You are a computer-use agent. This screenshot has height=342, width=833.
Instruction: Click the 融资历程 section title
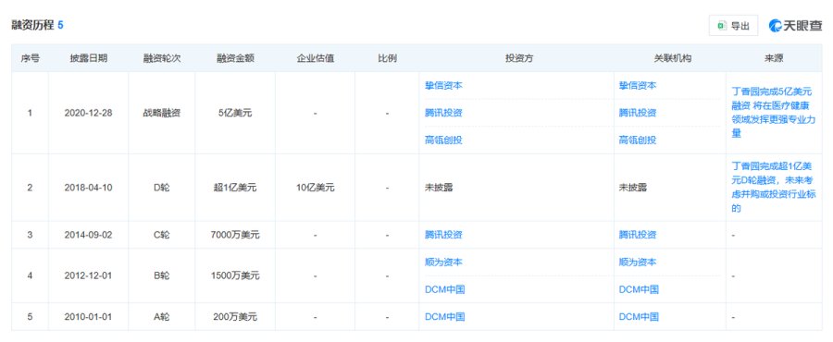point(33,25)
